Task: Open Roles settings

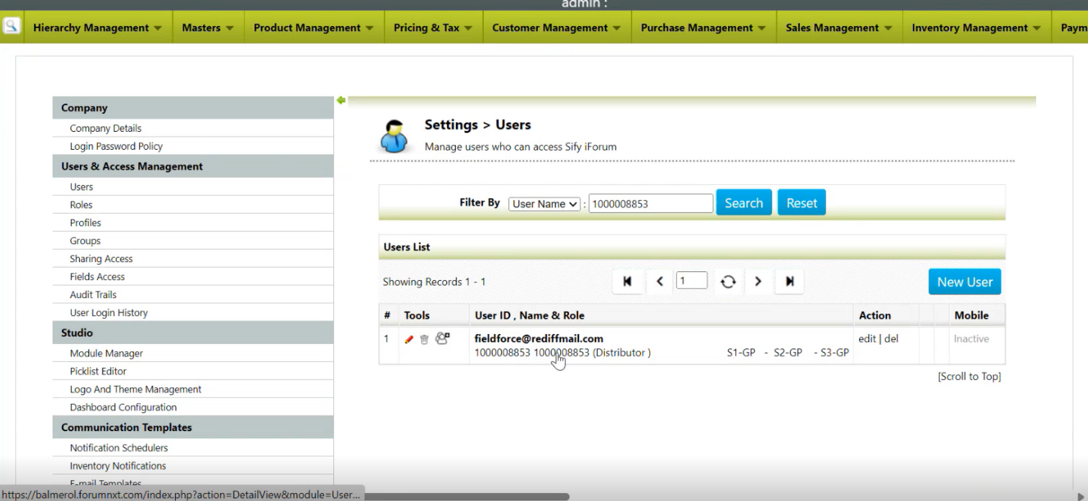Action: point(81,204)
